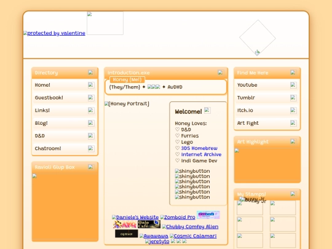The image size is (332, 249).
Task: Follow the 3DS Homebrew link
Action: coord(199,148)
